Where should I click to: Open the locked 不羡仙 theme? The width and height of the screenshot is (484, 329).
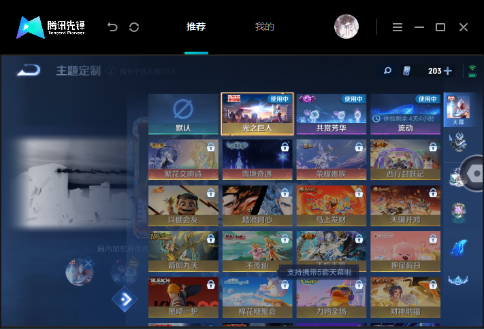point(257,252)
